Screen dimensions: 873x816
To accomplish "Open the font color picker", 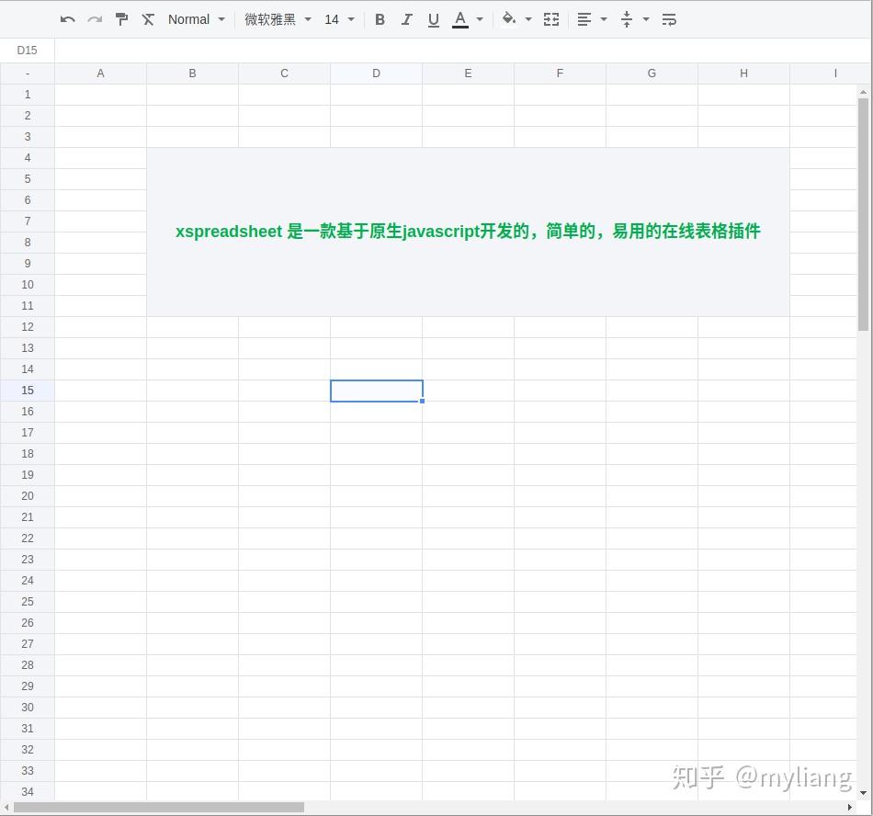I will point(459,18).
